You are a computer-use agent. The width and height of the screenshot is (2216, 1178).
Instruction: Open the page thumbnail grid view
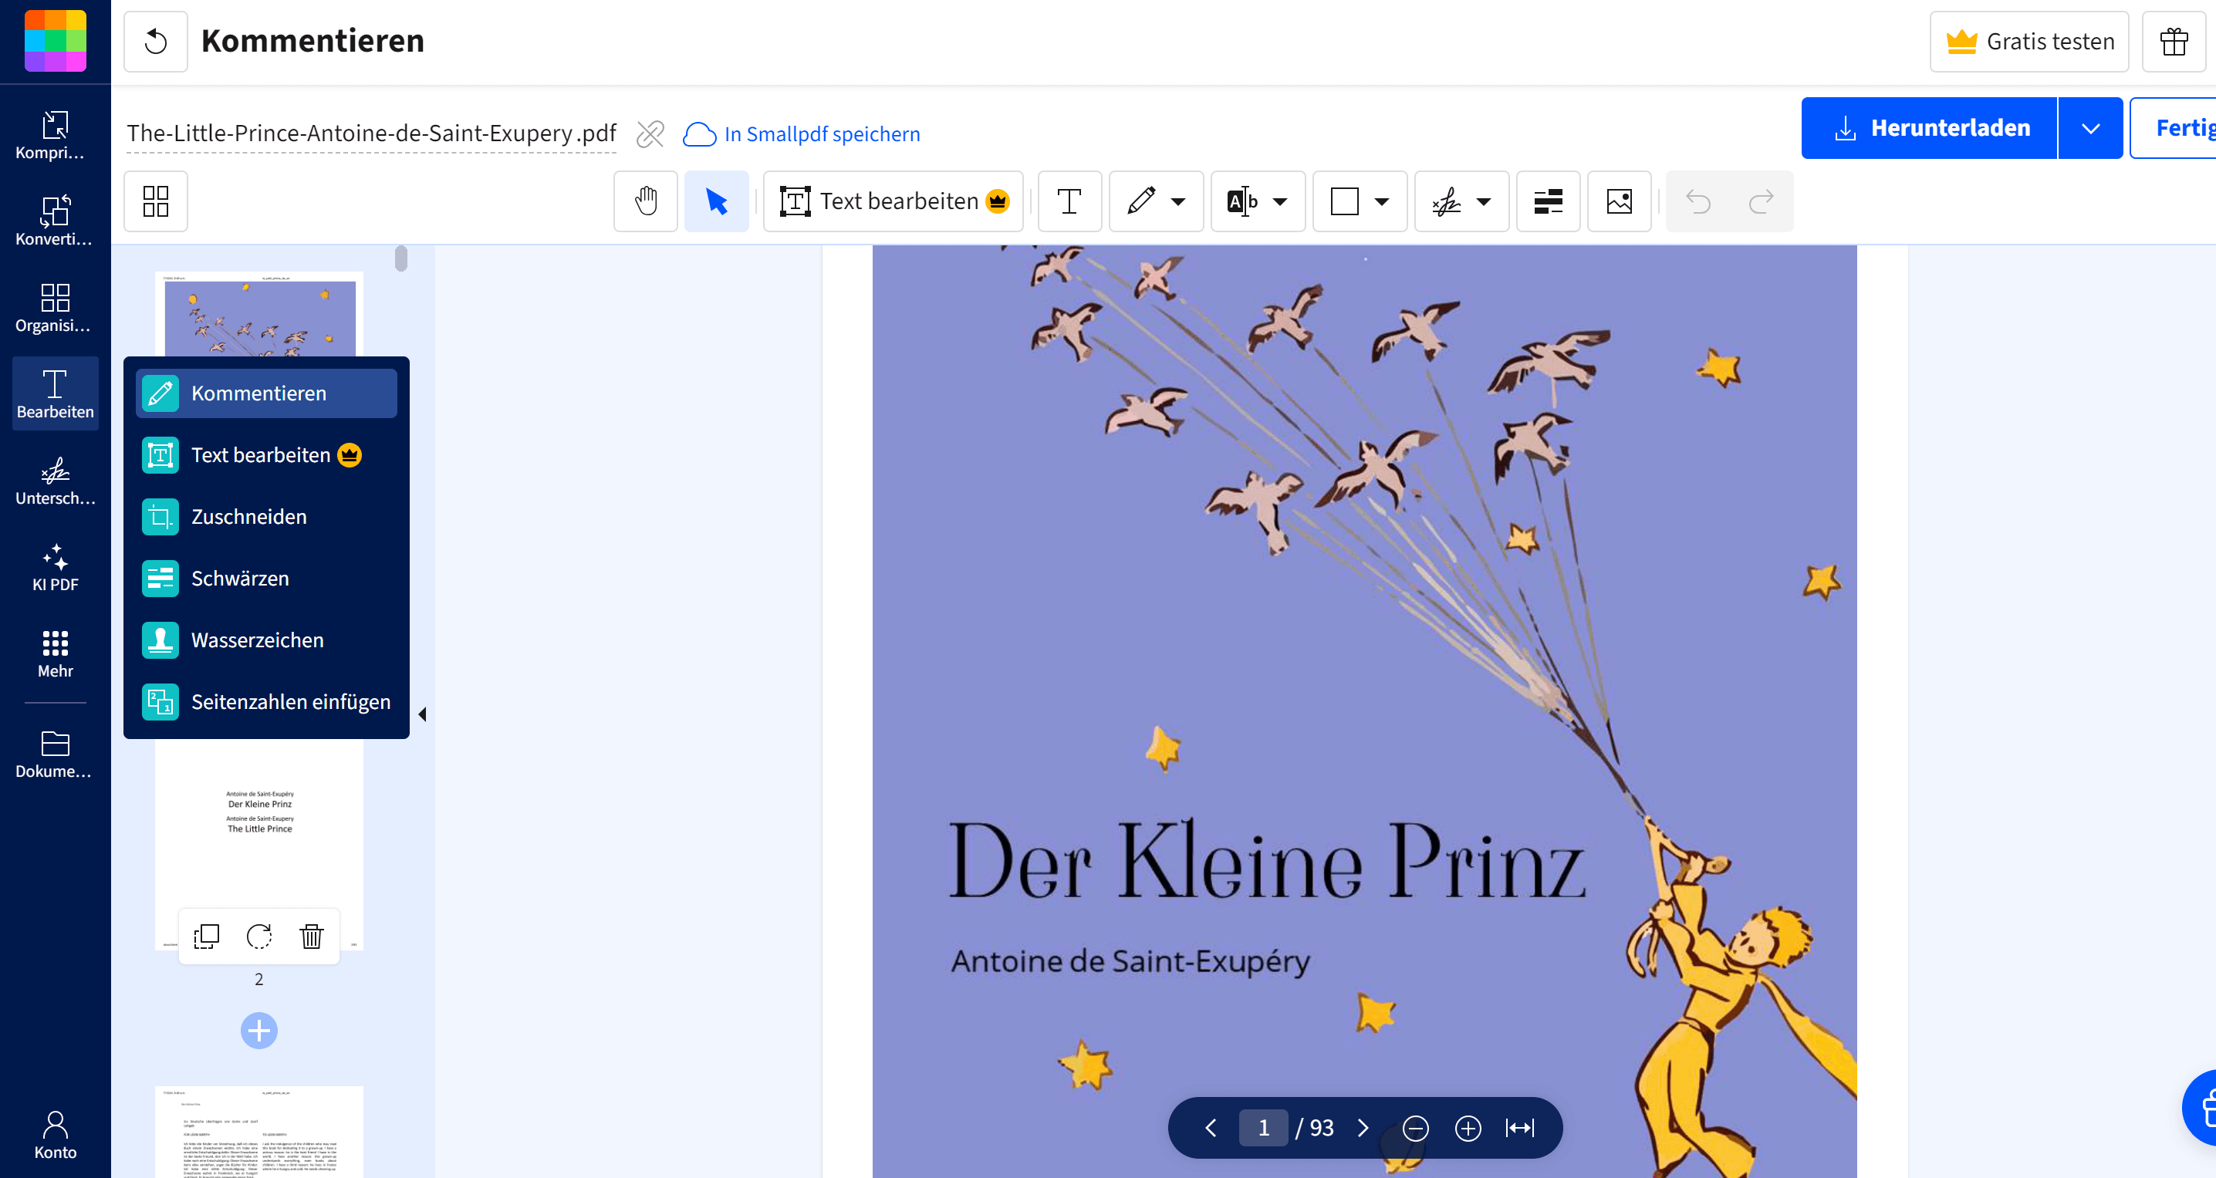156,201
